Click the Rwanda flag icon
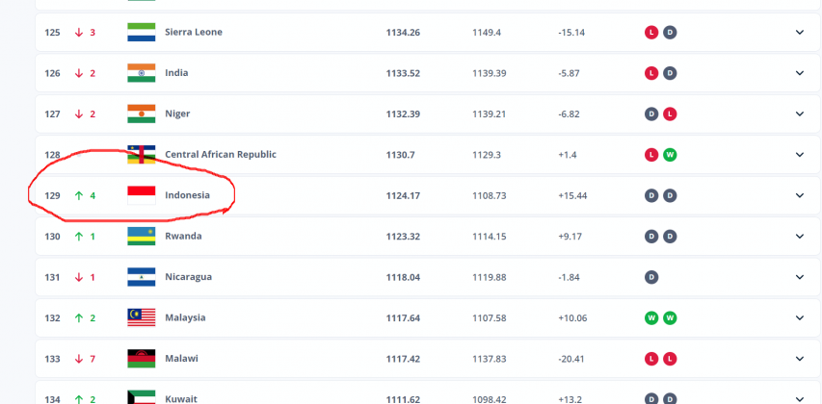The image size is (822, 404). point(141,236)
